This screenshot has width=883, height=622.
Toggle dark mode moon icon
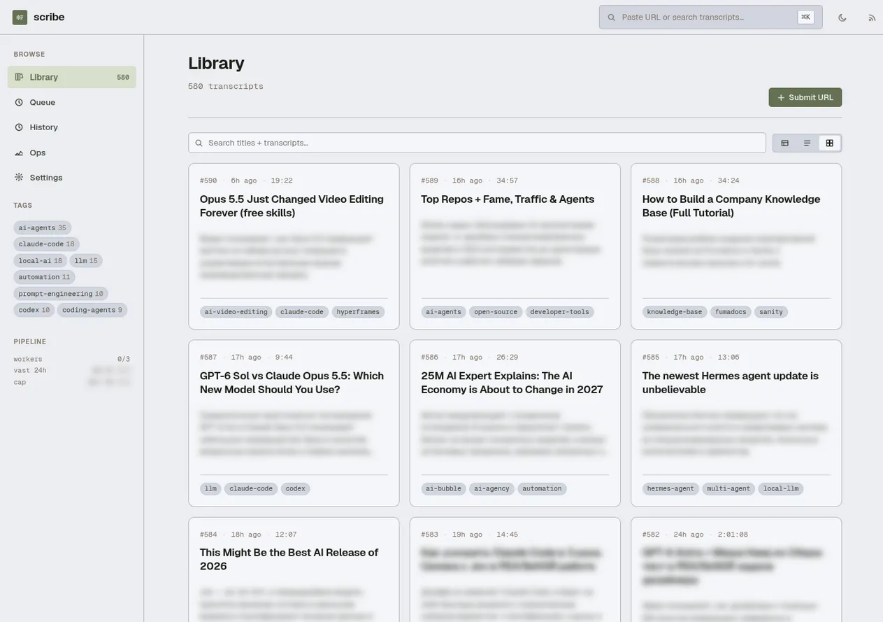click(842, 17)
